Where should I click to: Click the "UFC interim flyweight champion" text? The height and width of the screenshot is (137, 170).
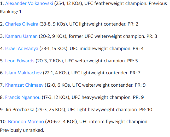pyautogui.click(x=114, y=122)
